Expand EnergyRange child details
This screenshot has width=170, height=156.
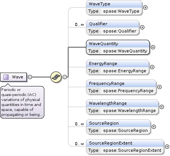[x=152, y=67]
